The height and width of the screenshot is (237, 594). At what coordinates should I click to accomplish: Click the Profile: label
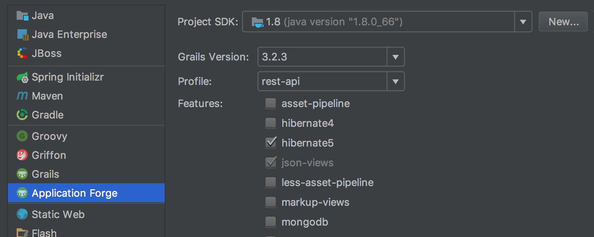point(195,81)
